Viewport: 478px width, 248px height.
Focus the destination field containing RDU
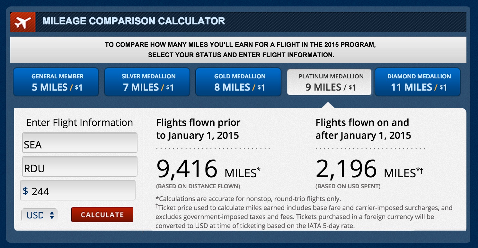(x=80, y=167)
